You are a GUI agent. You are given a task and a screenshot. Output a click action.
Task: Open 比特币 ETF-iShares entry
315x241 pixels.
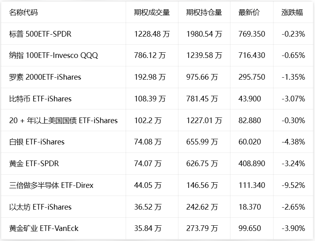coord(40,99)
